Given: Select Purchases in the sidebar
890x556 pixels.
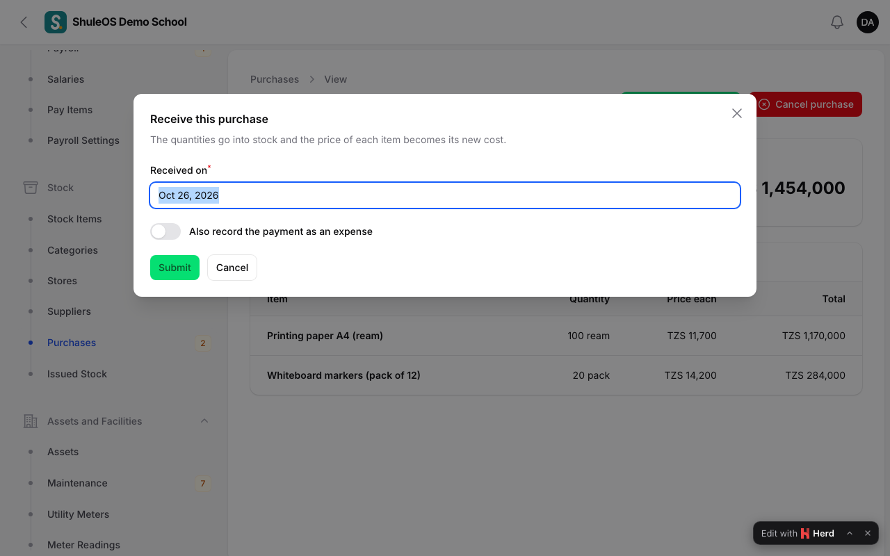Looking at the screenshot, I should tap(72, 343).
